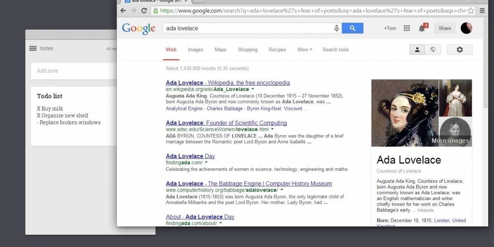Click the results count text

pos(207,68)
